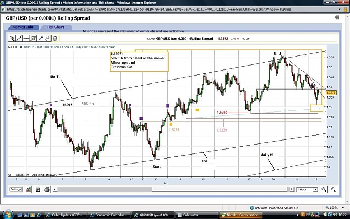350x219 pixels.
Task: Open the 1 Hour timeframe dropdown
Action: coord(307,189)
